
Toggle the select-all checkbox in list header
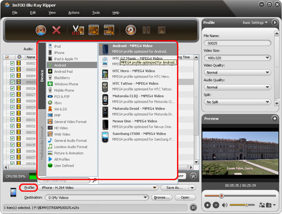click(x=7, y=57)
